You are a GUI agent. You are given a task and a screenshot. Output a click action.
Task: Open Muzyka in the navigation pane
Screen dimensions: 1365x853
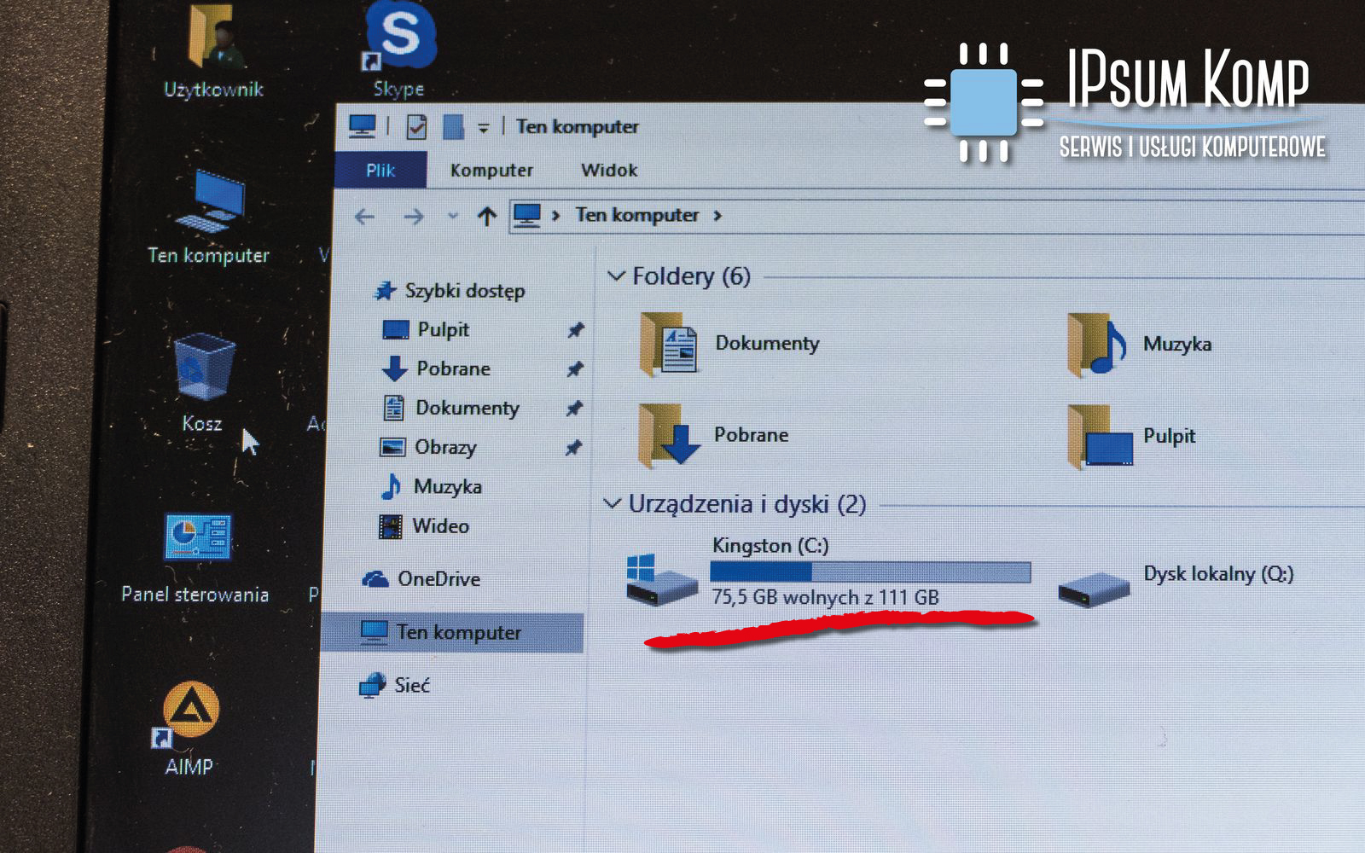click(x=431, y=486)
